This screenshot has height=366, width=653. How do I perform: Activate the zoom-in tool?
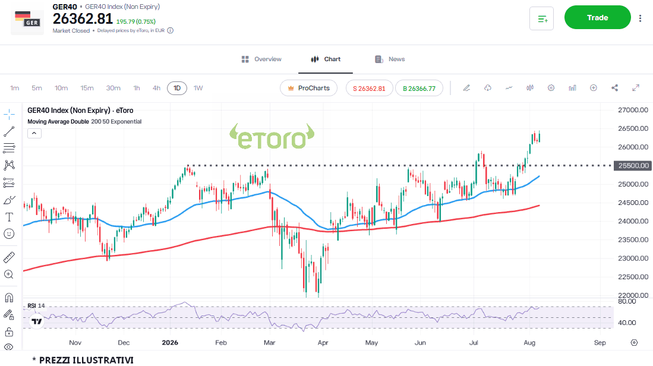point(9,274)
